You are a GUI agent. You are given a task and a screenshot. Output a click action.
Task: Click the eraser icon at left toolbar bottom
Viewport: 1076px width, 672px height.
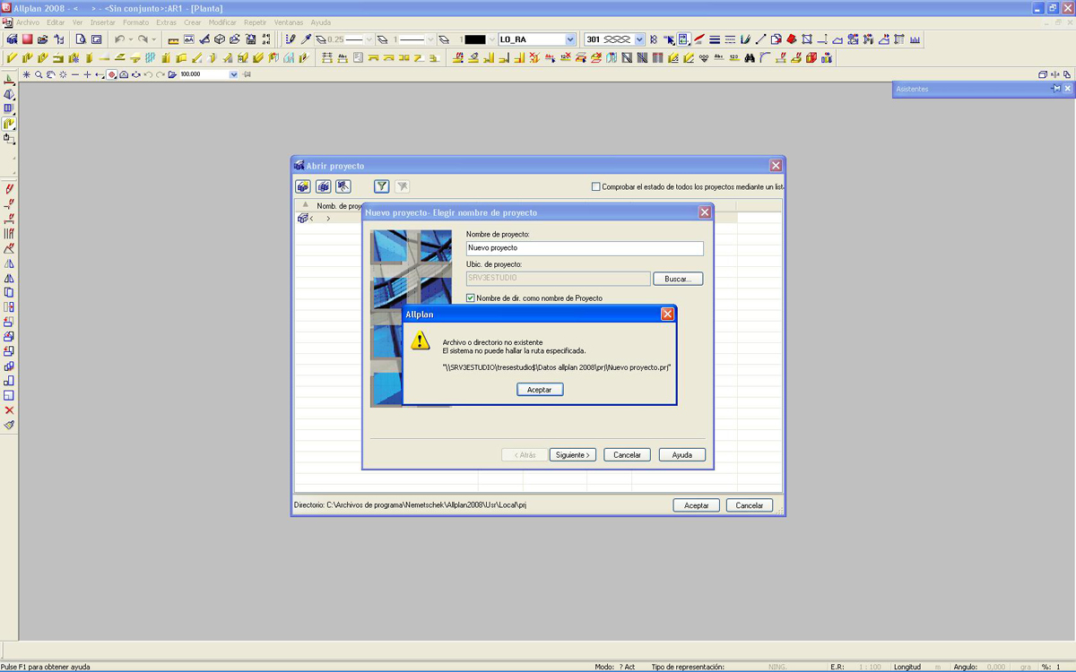click(9, 425)
